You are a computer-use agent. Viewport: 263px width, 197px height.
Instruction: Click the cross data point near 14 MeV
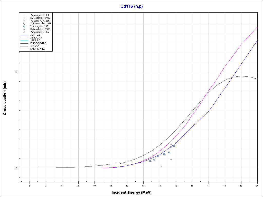click(x=161, y=166)
